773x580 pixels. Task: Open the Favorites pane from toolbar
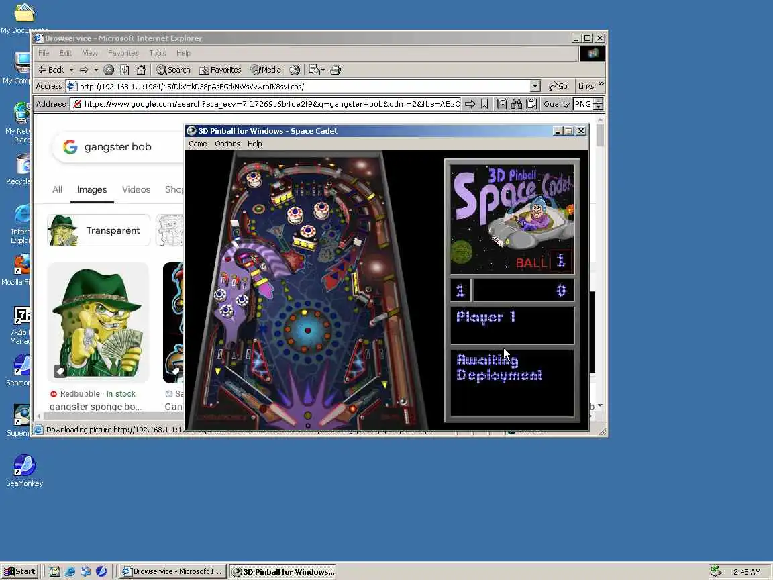tap(220, 70)
